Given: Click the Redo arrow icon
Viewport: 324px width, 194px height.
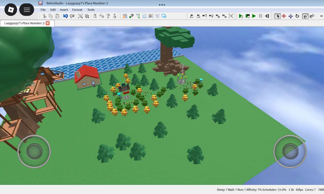Looking at the screenshot, I should tap(72, 16).
